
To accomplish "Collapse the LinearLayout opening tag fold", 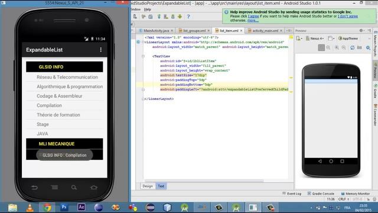I will 143,42.
